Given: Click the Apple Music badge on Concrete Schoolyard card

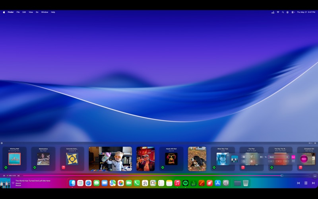Looking at the screenshot, I should coord(64,168).
